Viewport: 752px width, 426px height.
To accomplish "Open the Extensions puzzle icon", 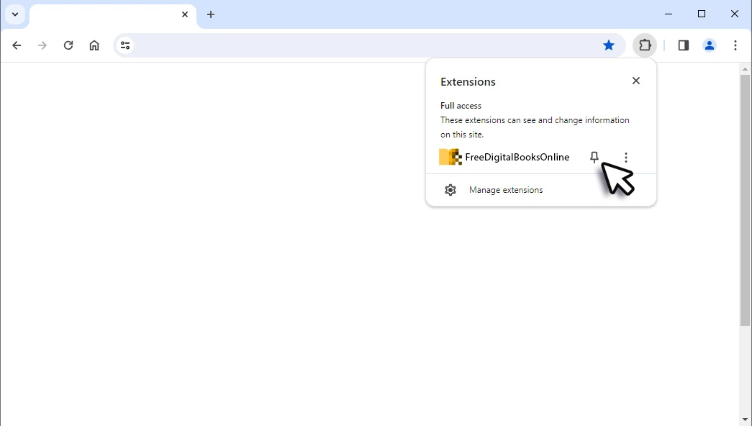I will [x=645, y=45].
